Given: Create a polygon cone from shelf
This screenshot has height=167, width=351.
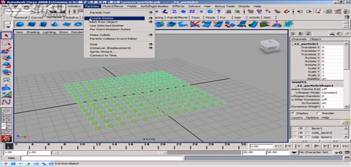Looking at the screenshot, I should point(54,24).
